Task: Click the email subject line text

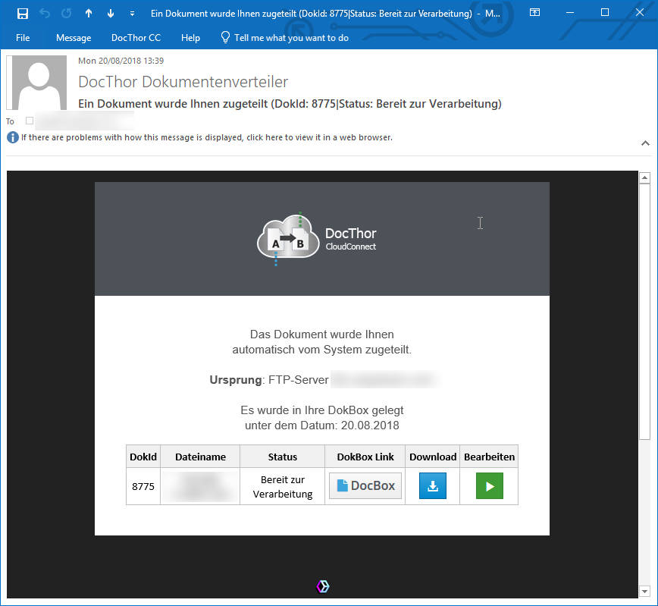Action: (x=290, y=104)
